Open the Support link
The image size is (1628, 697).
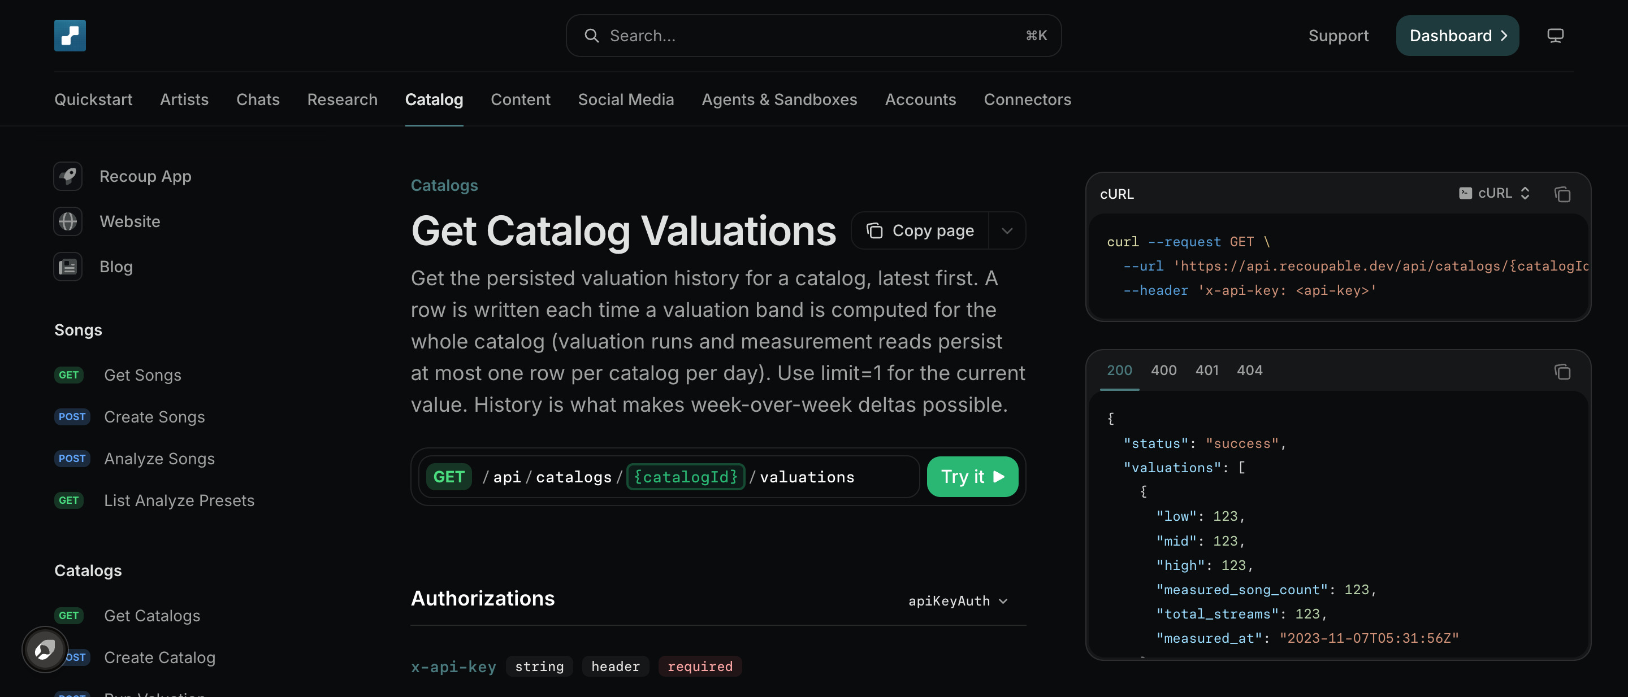[1338, 36]
